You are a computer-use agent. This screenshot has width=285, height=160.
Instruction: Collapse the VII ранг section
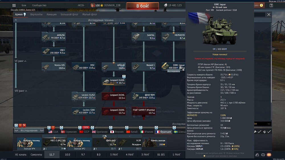(x=25, y=61)
